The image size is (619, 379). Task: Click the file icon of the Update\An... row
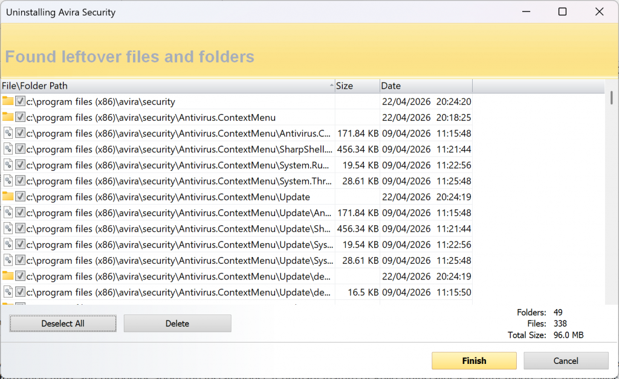click(8, 213)
